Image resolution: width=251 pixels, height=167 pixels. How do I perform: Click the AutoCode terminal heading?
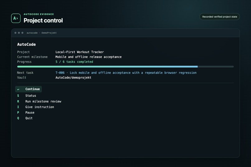point(26,44)
